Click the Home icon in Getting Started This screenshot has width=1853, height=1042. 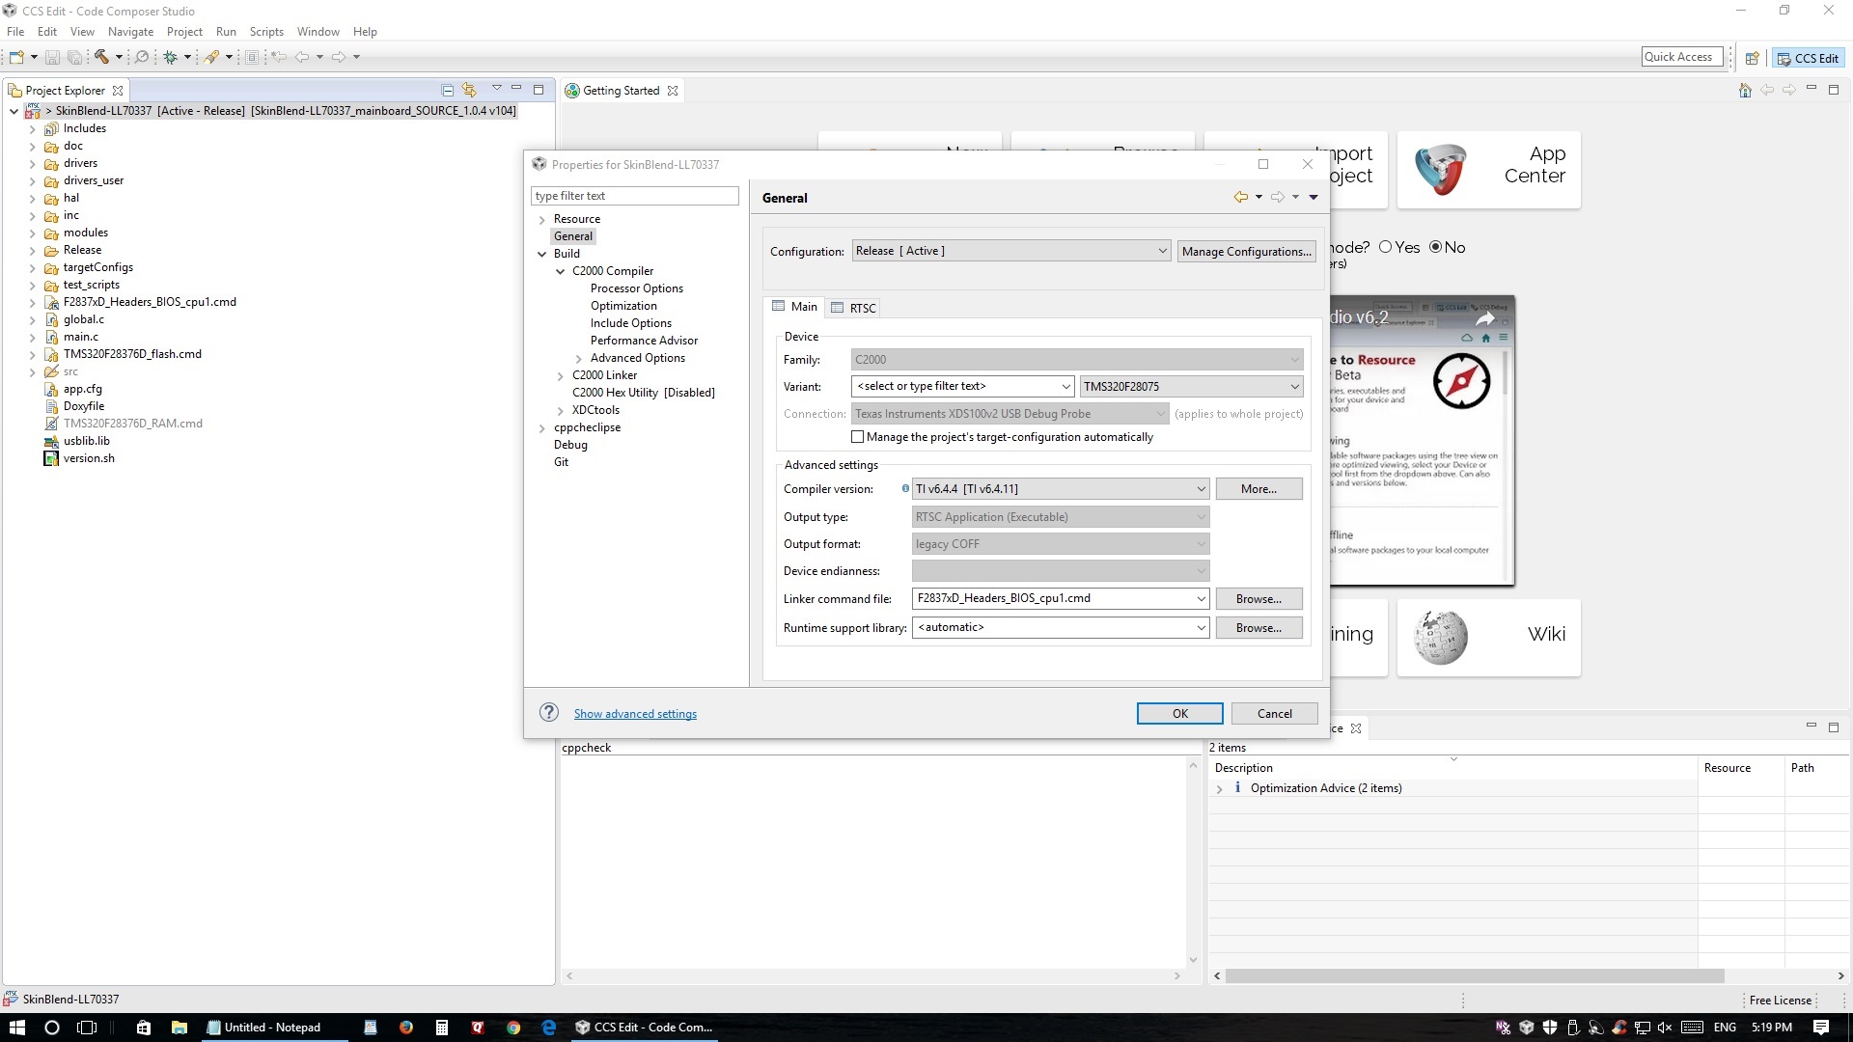click(x=1745, y=91)
